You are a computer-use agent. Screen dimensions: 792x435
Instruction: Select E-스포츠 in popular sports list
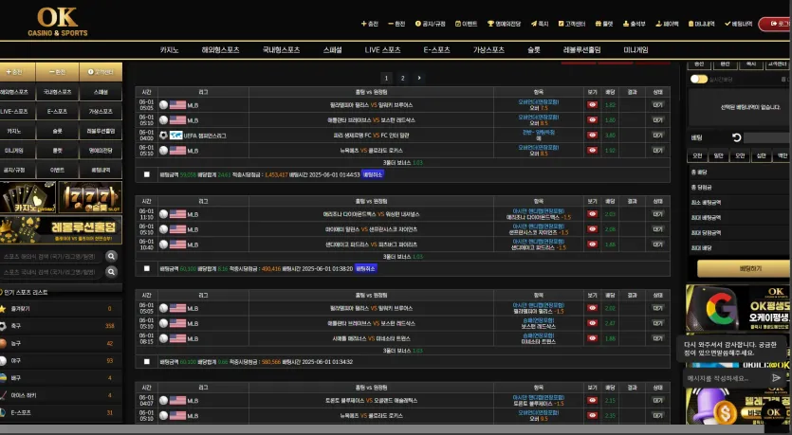point(61,413)
